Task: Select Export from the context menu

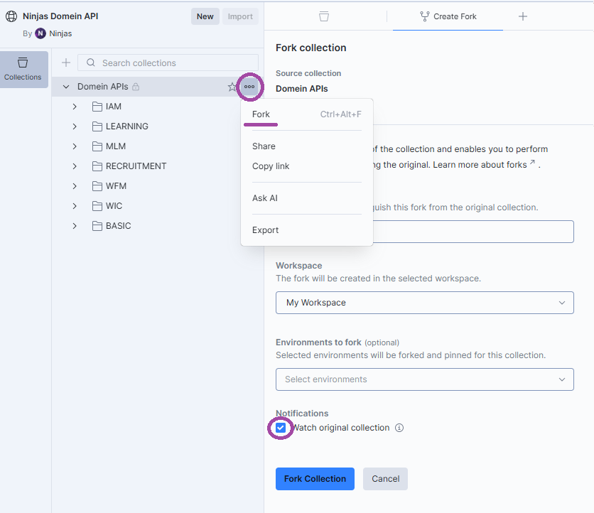Action: [x=265, y=229]
